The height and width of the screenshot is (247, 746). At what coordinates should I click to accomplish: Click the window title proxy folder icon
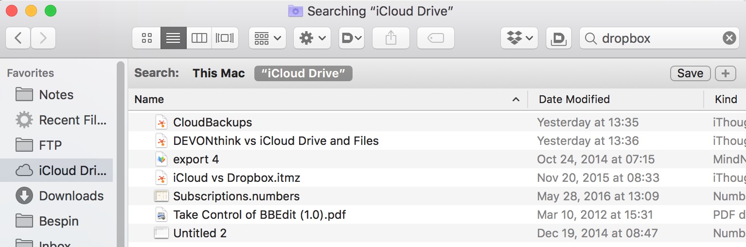pos(296,11)
